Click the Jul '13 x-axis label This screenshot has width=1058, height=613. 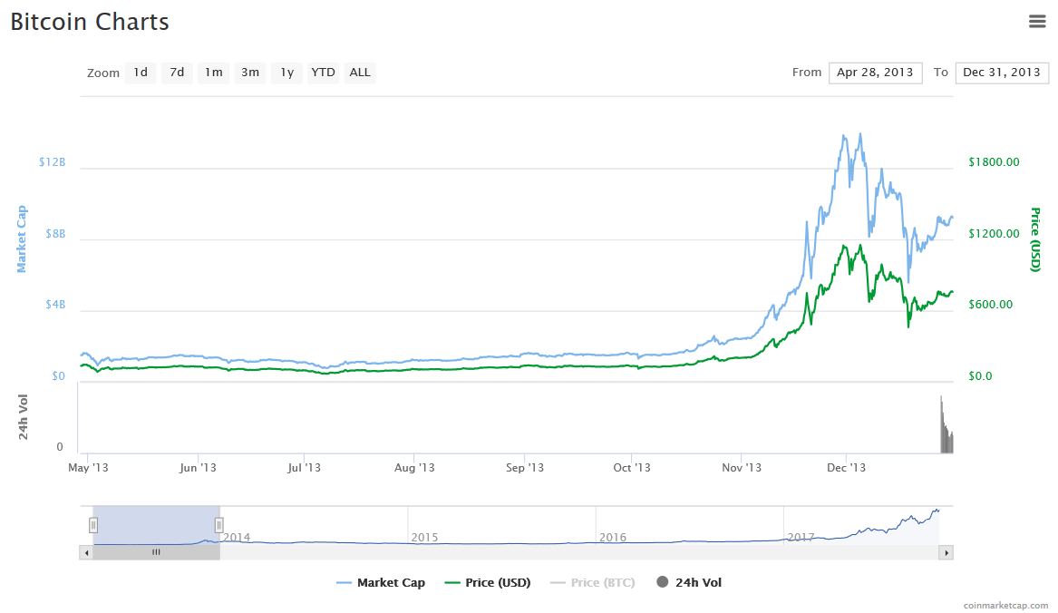click(305, 467)
